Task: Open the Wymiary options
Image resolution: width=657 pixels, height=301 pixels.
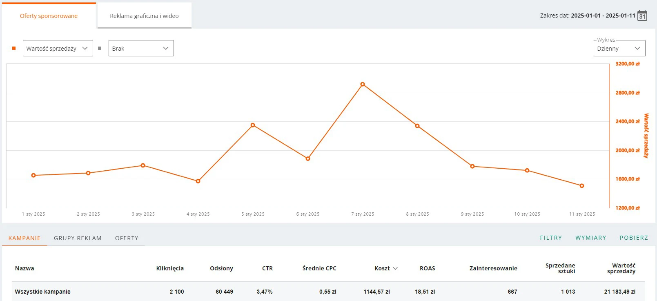Action: [590, 238]
